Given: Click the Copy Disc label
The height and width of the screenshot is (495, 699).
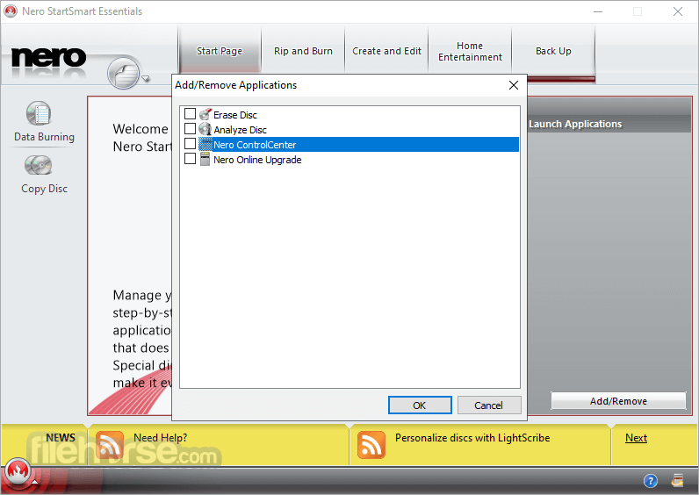Looking at the screenshot, I should click(x=44, y=189).
